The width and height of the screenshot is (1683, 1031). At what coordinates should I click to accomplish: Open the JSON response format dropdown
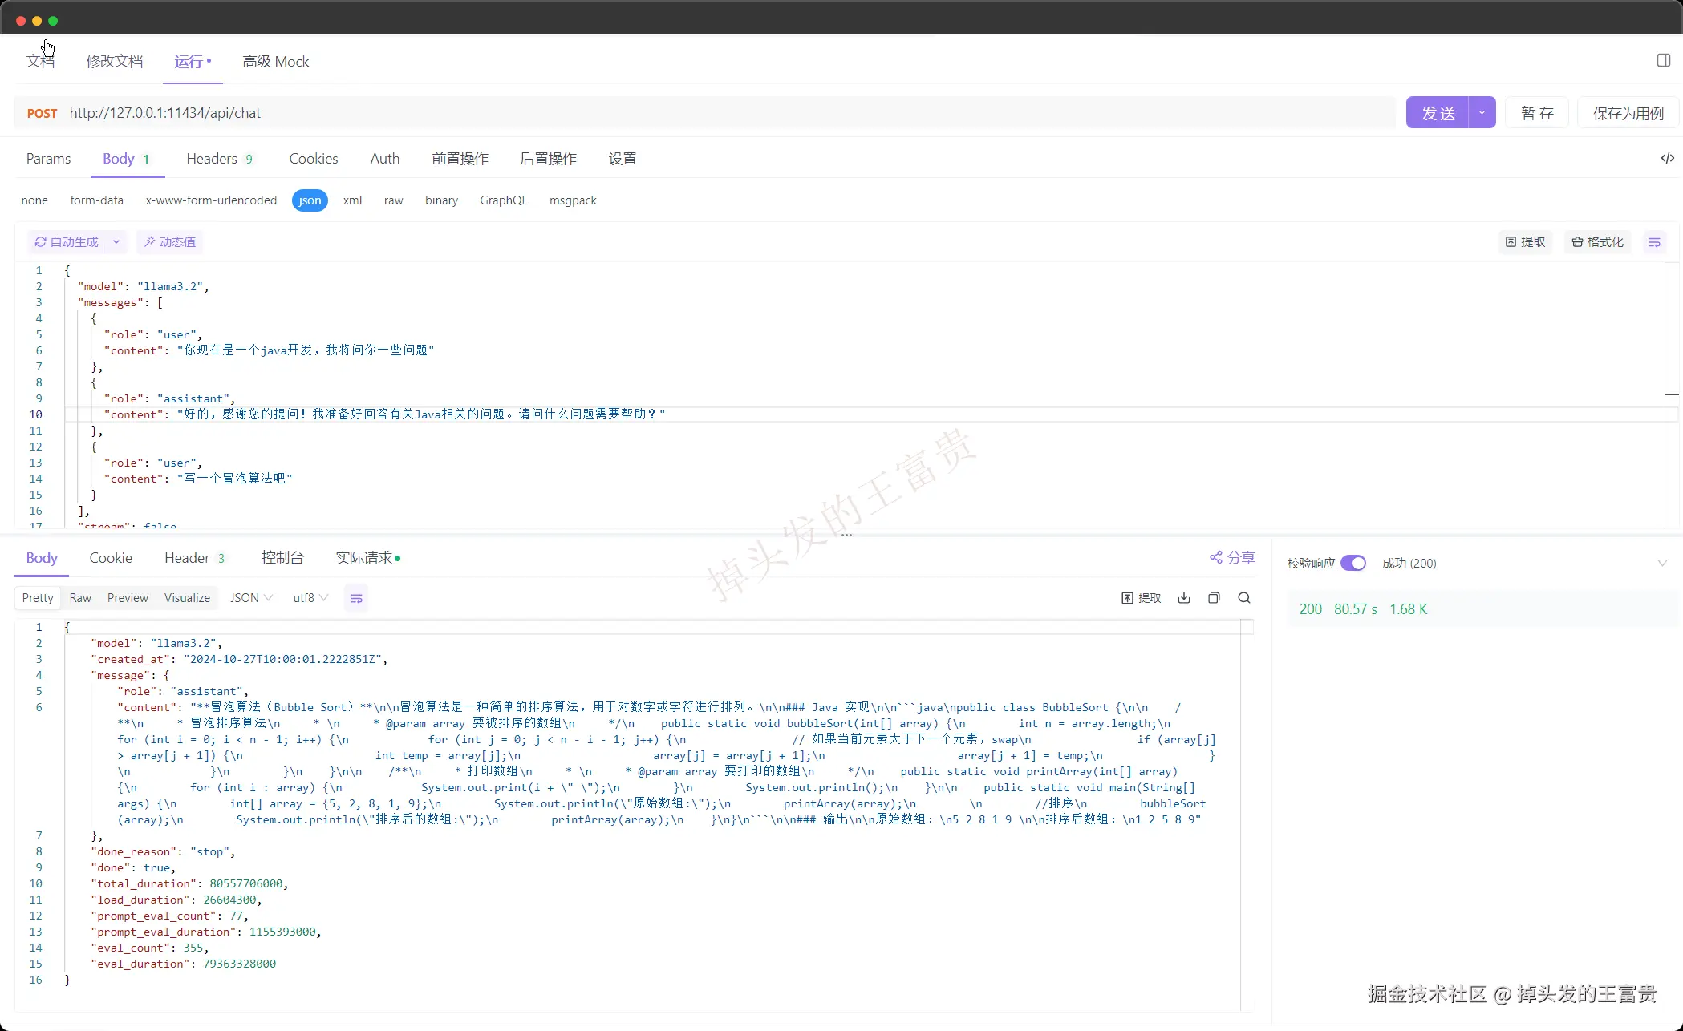point(251,598)
